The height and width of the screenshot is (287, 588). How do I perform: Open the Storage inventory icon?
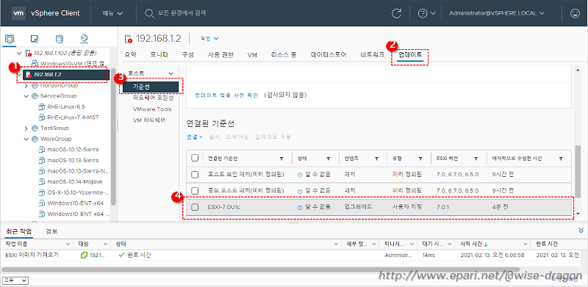[60, 39]
